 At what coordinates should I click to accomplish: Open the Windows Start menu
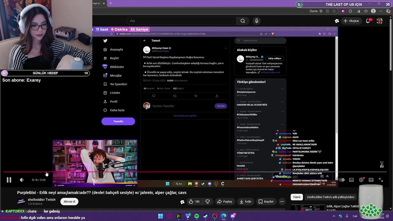click(x=161, y=216)
